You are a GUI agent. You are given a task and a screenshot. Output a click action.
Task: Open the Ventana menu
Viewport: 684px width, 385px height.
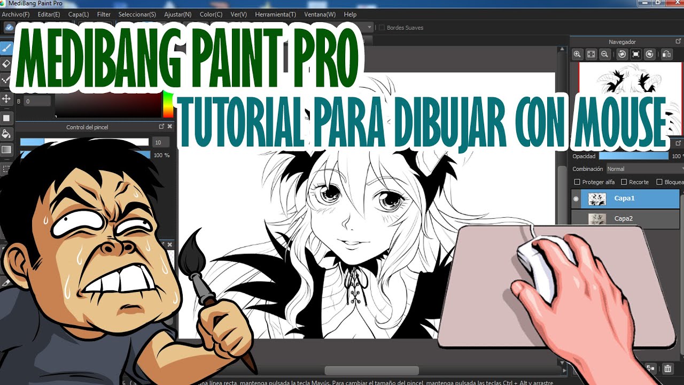coord(320,14)
